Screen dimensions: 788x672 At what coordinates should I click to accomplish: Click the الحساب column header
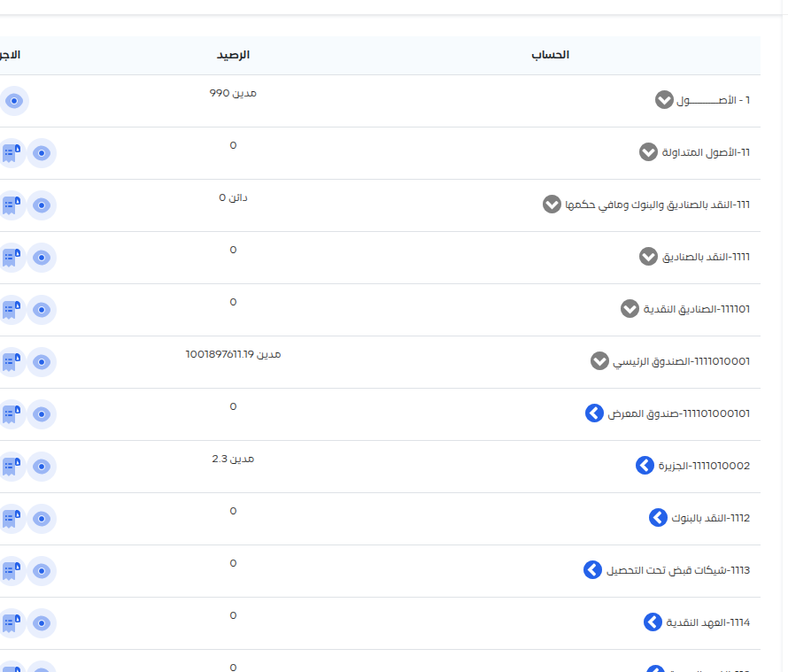(x=550, y=55)
